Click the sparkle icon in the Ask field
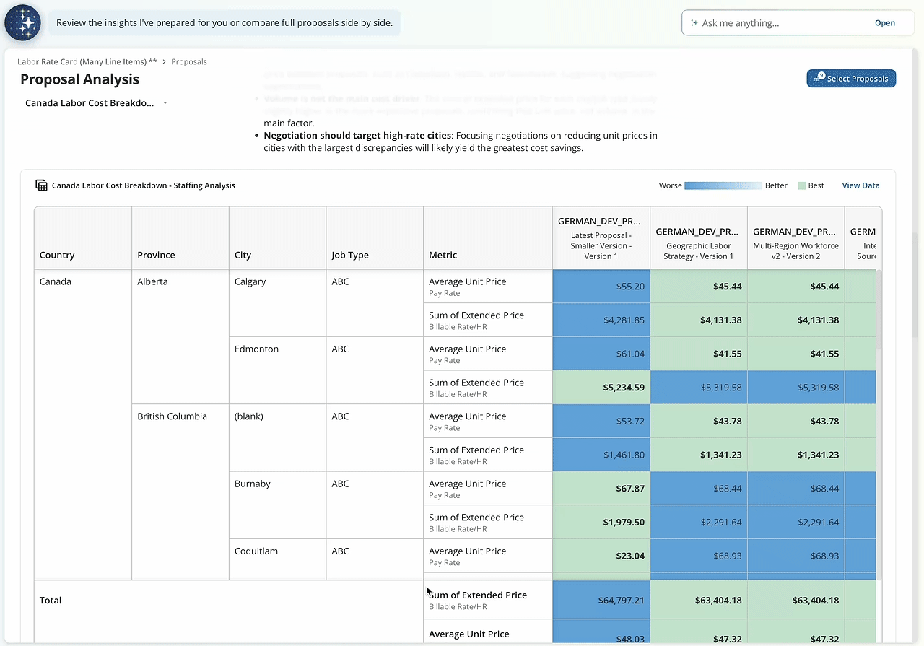The width and height of the screenshot is (924, 646). pyautogui.click(x=694, y=23)
